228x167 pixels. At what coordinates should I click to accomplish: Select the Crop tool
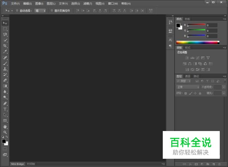pyautogui.click(x=5, y=46)
